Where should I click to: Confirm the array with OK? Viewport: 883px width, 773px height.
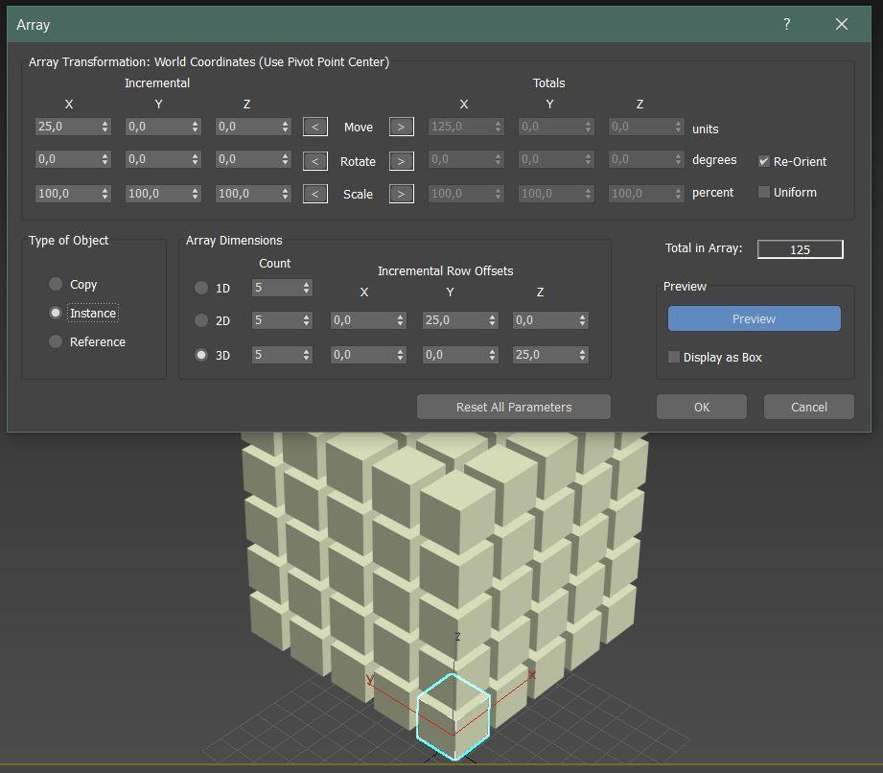[702, 407]
